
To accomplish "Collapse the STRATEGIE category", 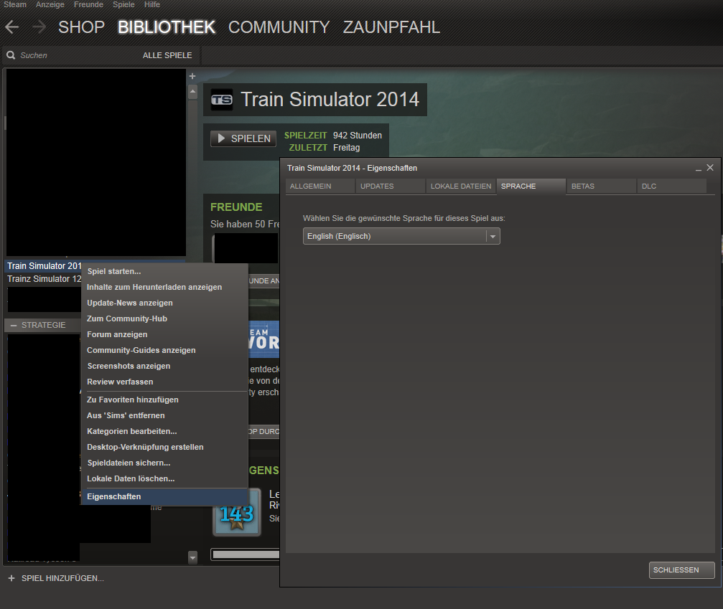I will pyautogui.click(x=14, y=325).
